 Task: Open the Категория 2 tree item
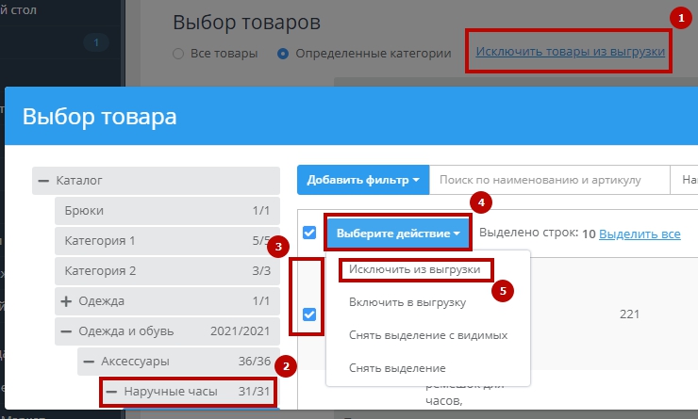[x=100, y=271]
